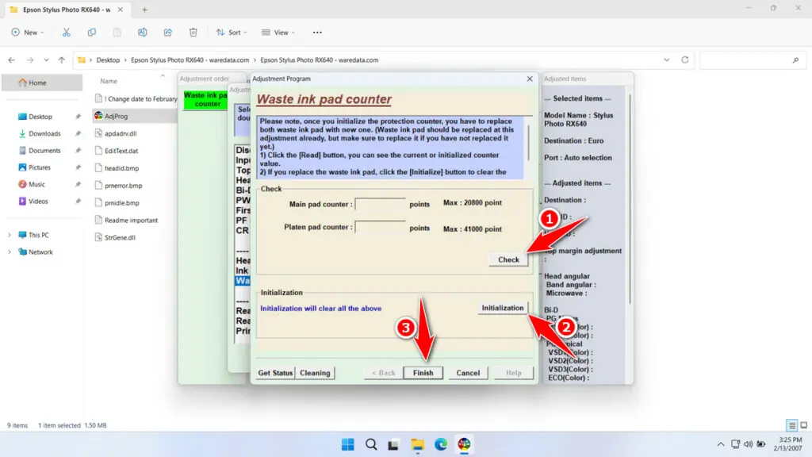The height and width of the screenshot is (457, 812).
Task: Open the Sort dropdown
Action: tap(231, 32)
